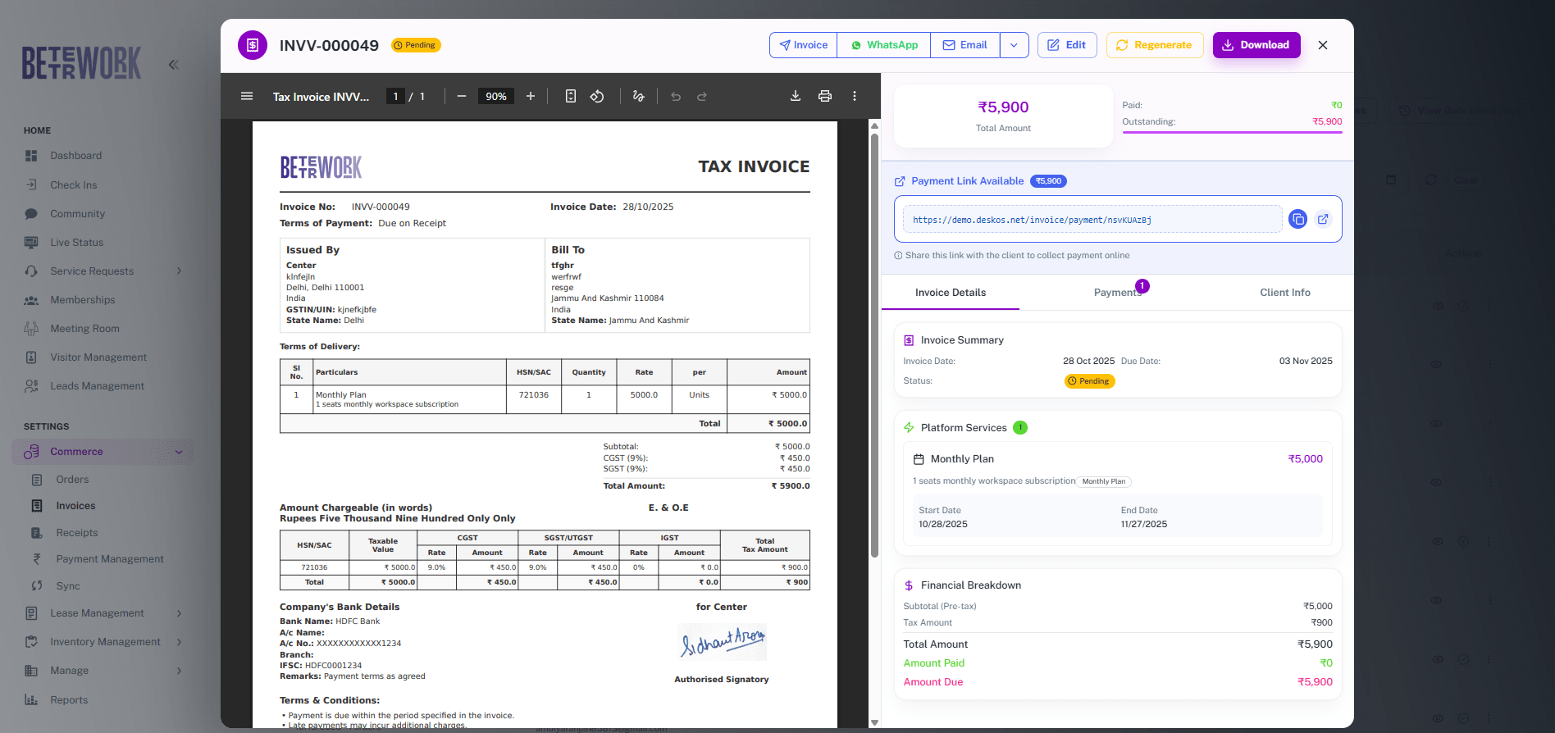
Task: Click the PDF vertical scrollbar
Action: point(874,344)
